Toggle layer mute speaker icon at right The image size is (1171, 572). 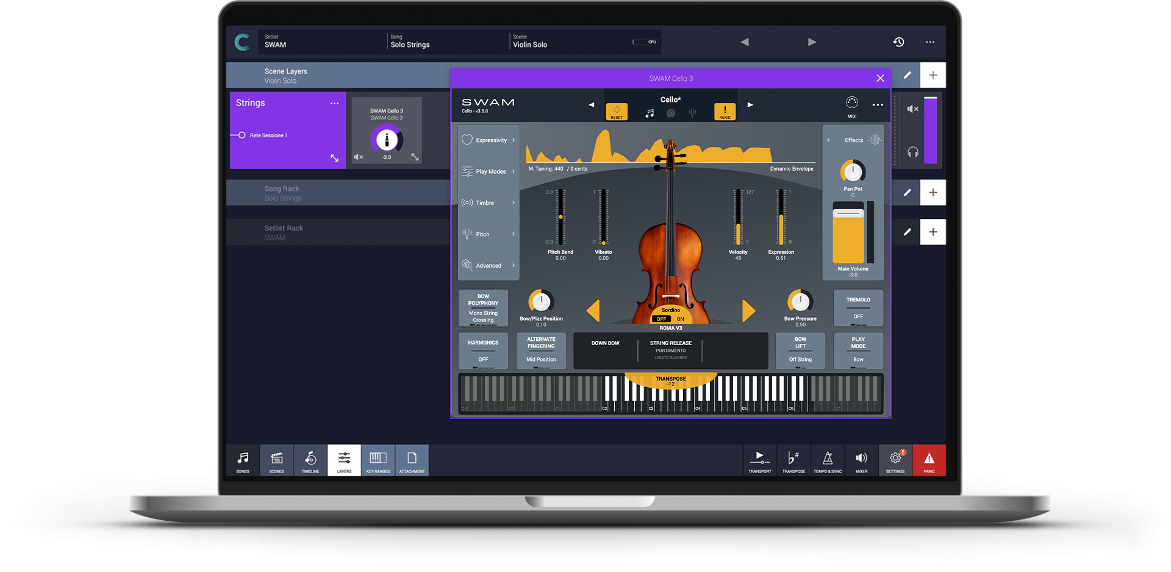coord(912,109)
